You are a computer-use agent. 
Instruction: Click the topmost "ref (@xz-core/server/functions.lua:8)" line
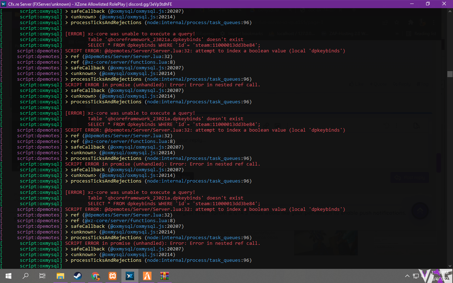[120, 62]
